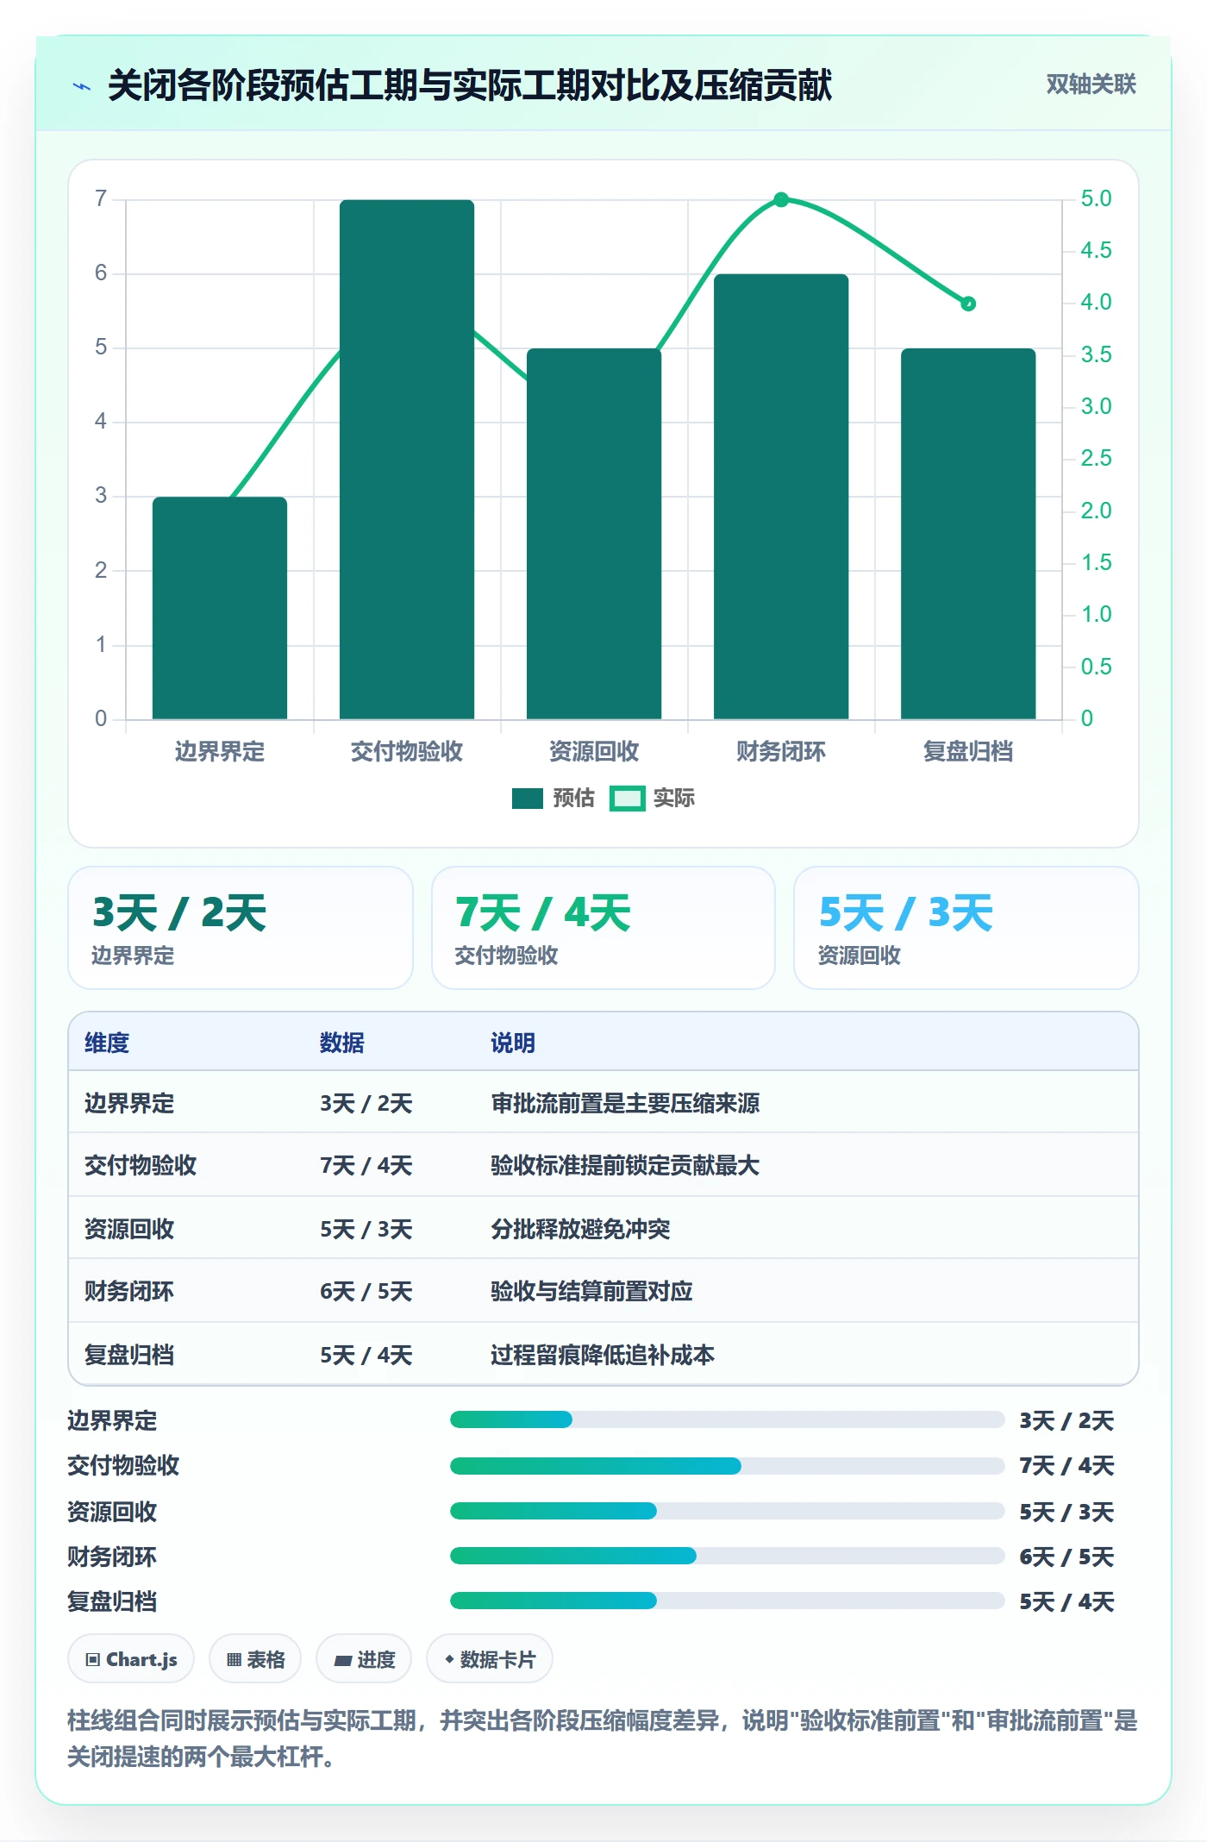1207x1842 pixels.
Task: Click the 财务闭环 chart bar
Action: coord(781,497)
